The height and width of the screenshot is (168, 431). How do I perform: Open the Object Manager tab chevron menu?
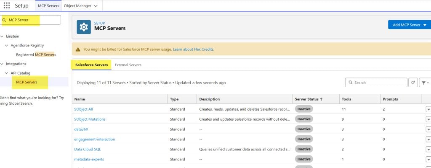96,6
